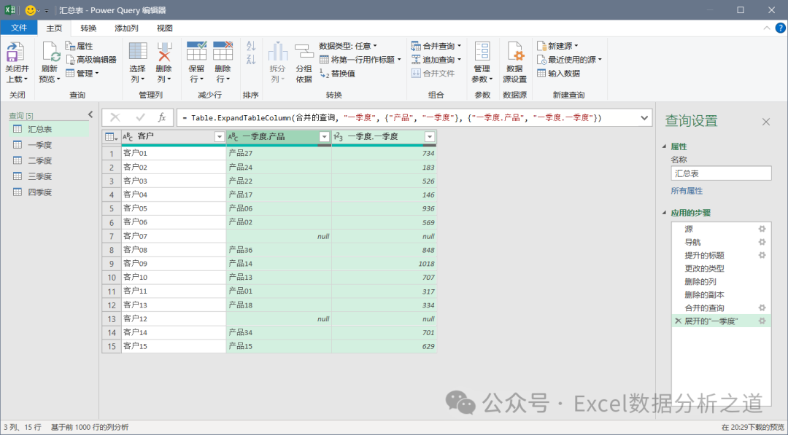Select the 三季度 query
The height and width of the screenshot is (435, 788).
coord(50,176)
